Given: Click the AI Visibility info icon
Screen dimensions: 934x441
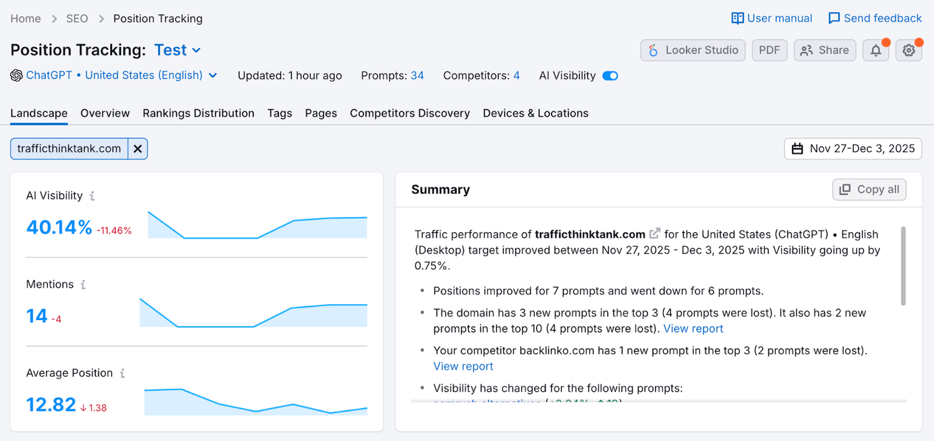Looking at the screenshot, I should 91,196.
